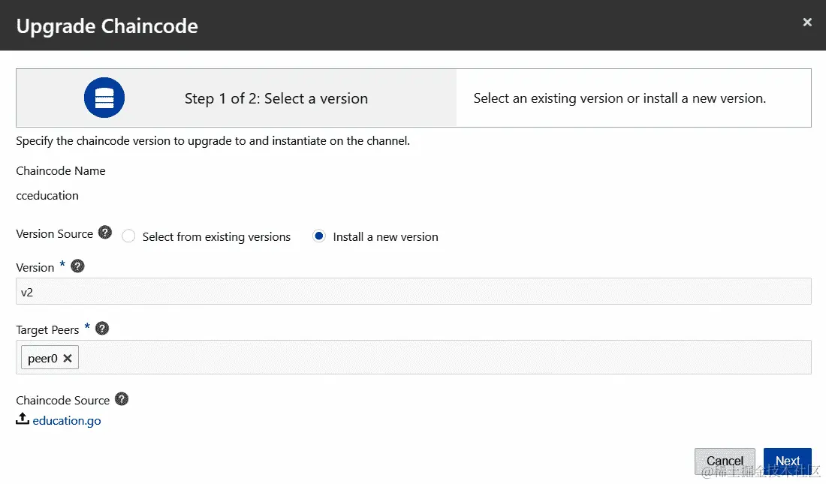826x484 pixels.
Task: Click the cceducation chaincode name text
Action: (47, 195)
